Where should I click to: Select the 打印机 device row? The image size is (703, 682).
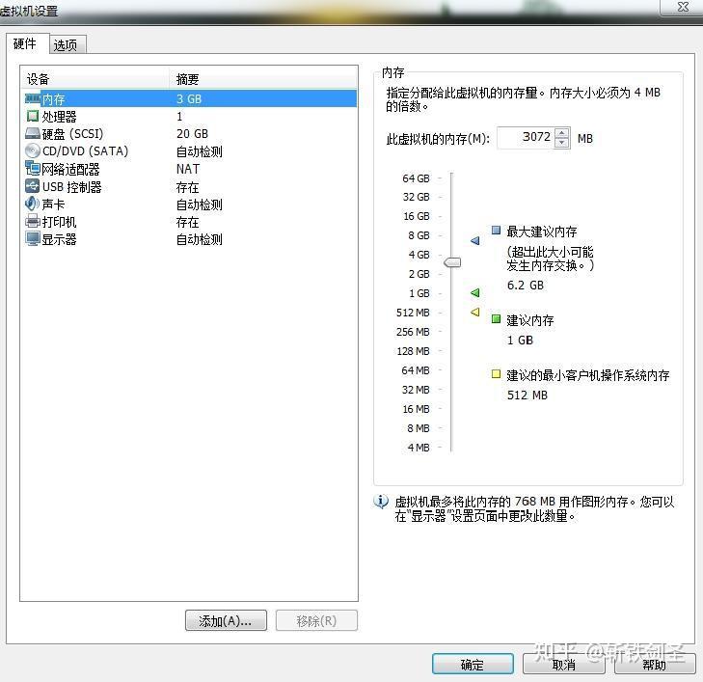(x=191, y=222)
